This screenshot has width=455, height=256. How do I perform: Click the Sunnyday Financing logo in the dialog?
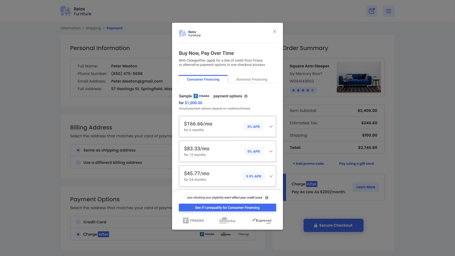tap(227, 220)
